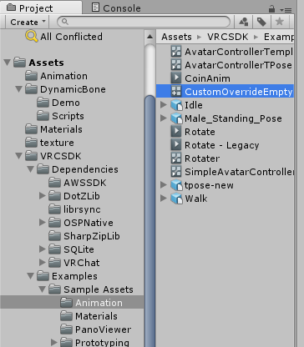
Task: Select the Demo folder
Action: point(58,103)
